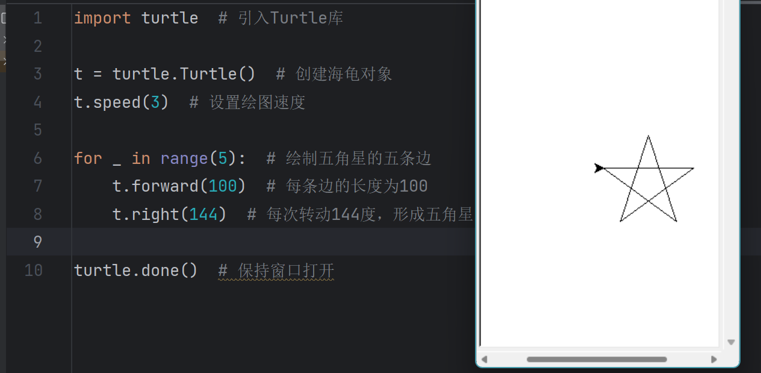The height and width of the screenshot is (373, 761).
Task: Place cursor on the empty line 9
Action: (241, 242)
